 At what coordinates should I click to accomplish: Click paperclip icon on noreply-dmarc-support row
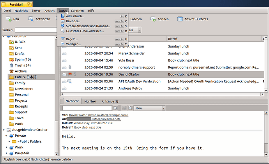pos(70,67)
